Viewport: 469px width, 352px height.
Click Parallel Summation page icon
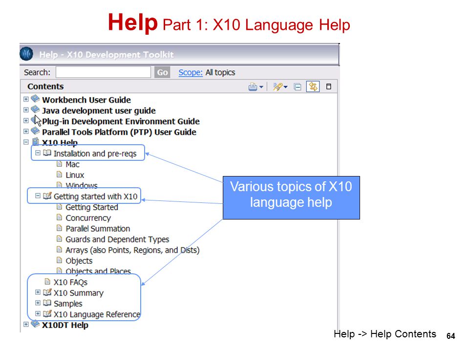[x=59, y=228]
